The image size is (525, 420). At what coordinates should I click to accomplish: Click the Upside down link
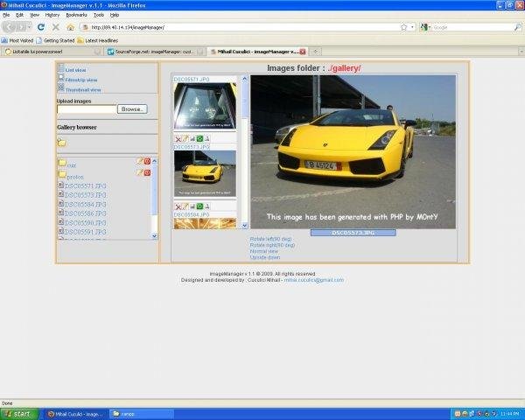(265, 257)
